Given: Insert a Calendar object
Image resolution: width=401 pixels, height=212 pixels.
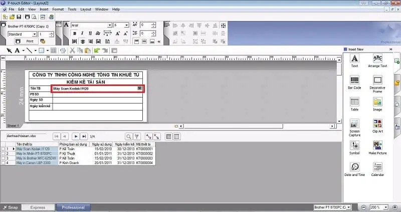Looking at the screenshot, I should click(377, 169).
